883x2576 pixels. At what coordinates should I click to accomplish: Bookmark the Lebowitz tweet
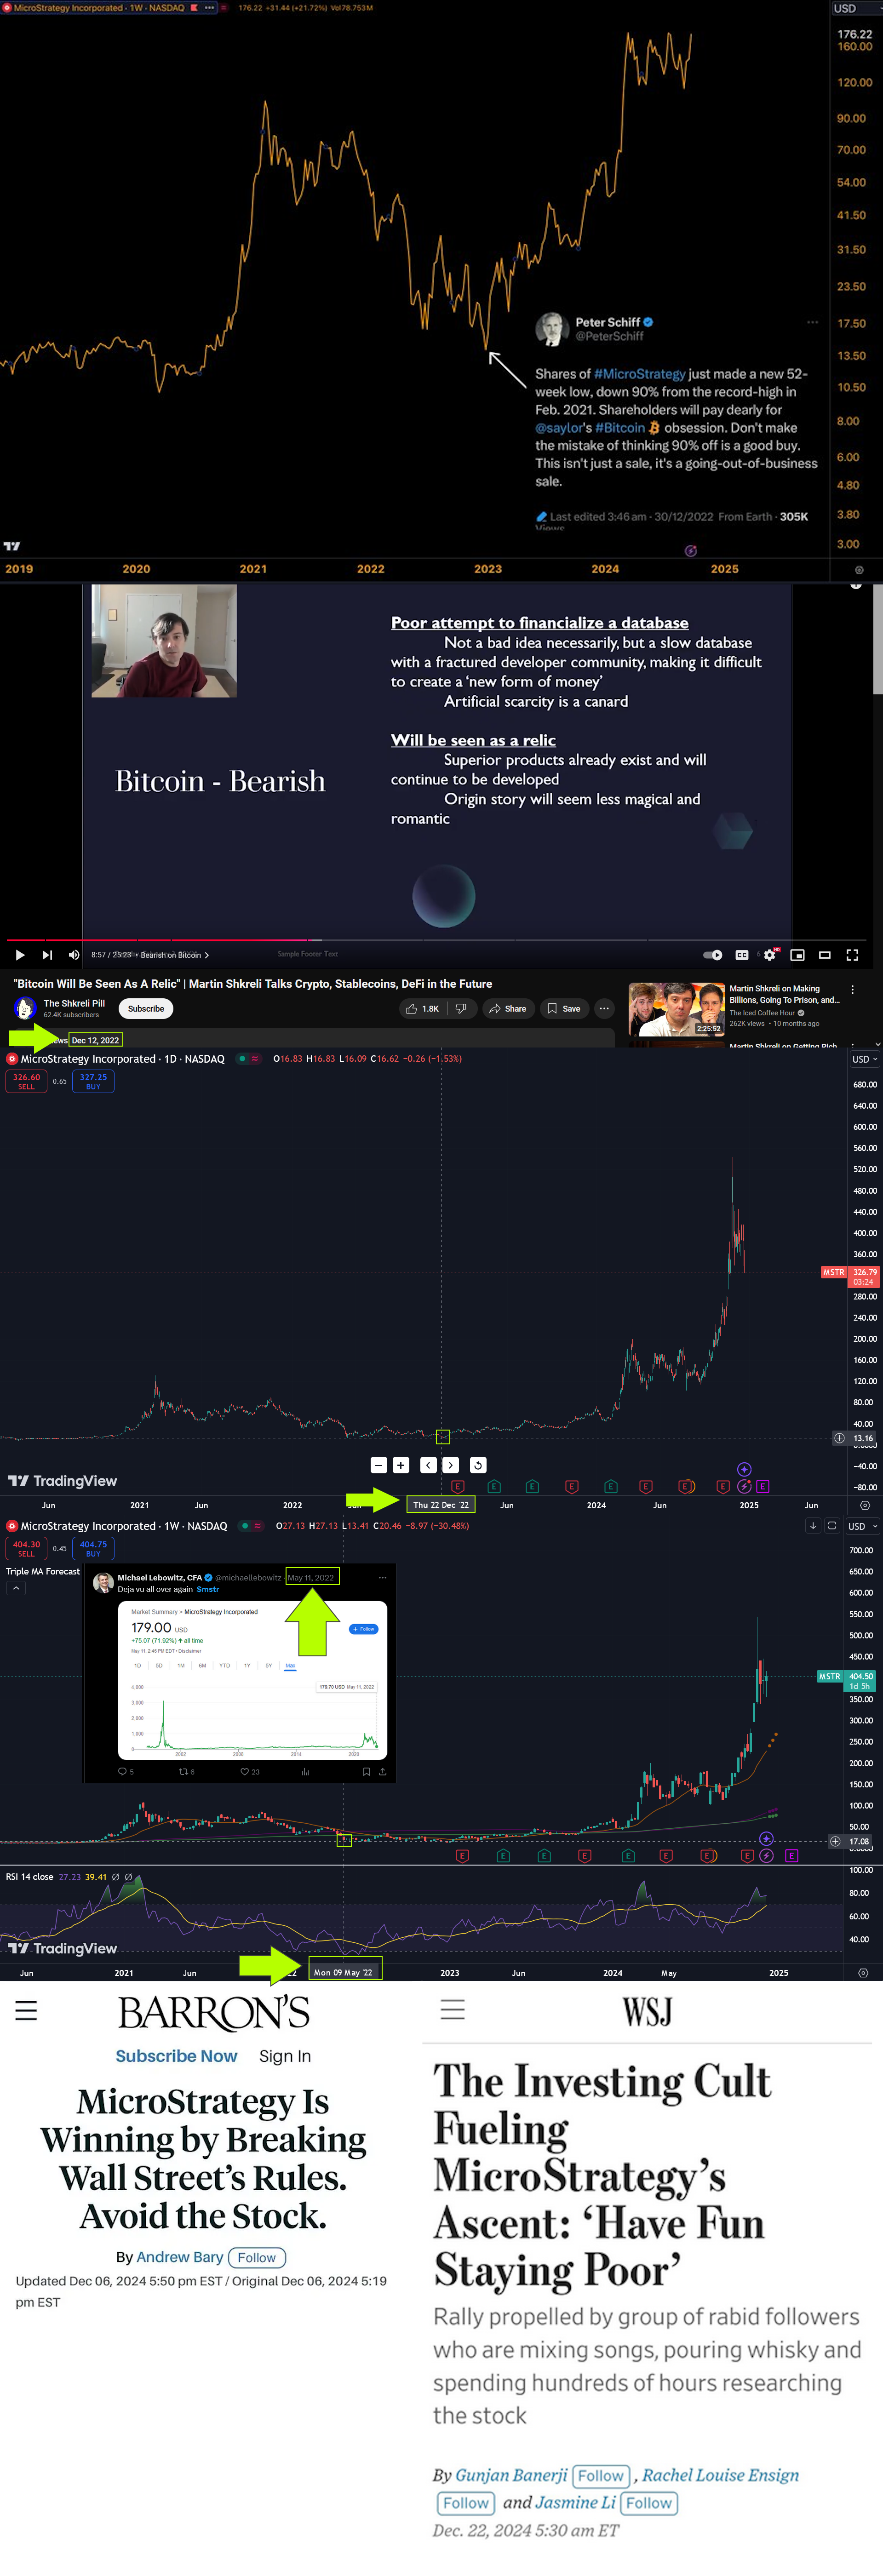(366, 1772)
